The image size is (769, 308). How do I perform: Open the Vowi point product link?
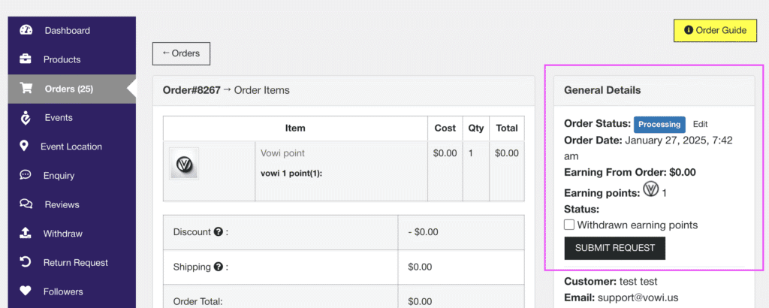pos(282,153)
